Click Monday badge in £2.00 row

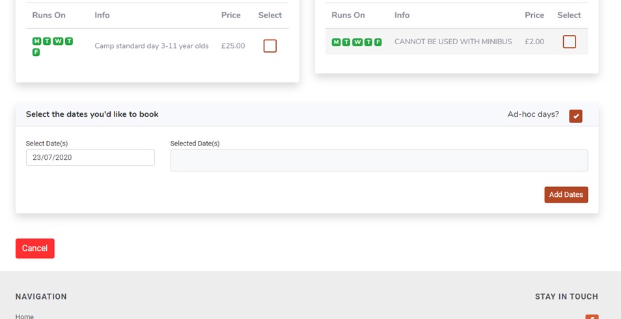point(336,42)
